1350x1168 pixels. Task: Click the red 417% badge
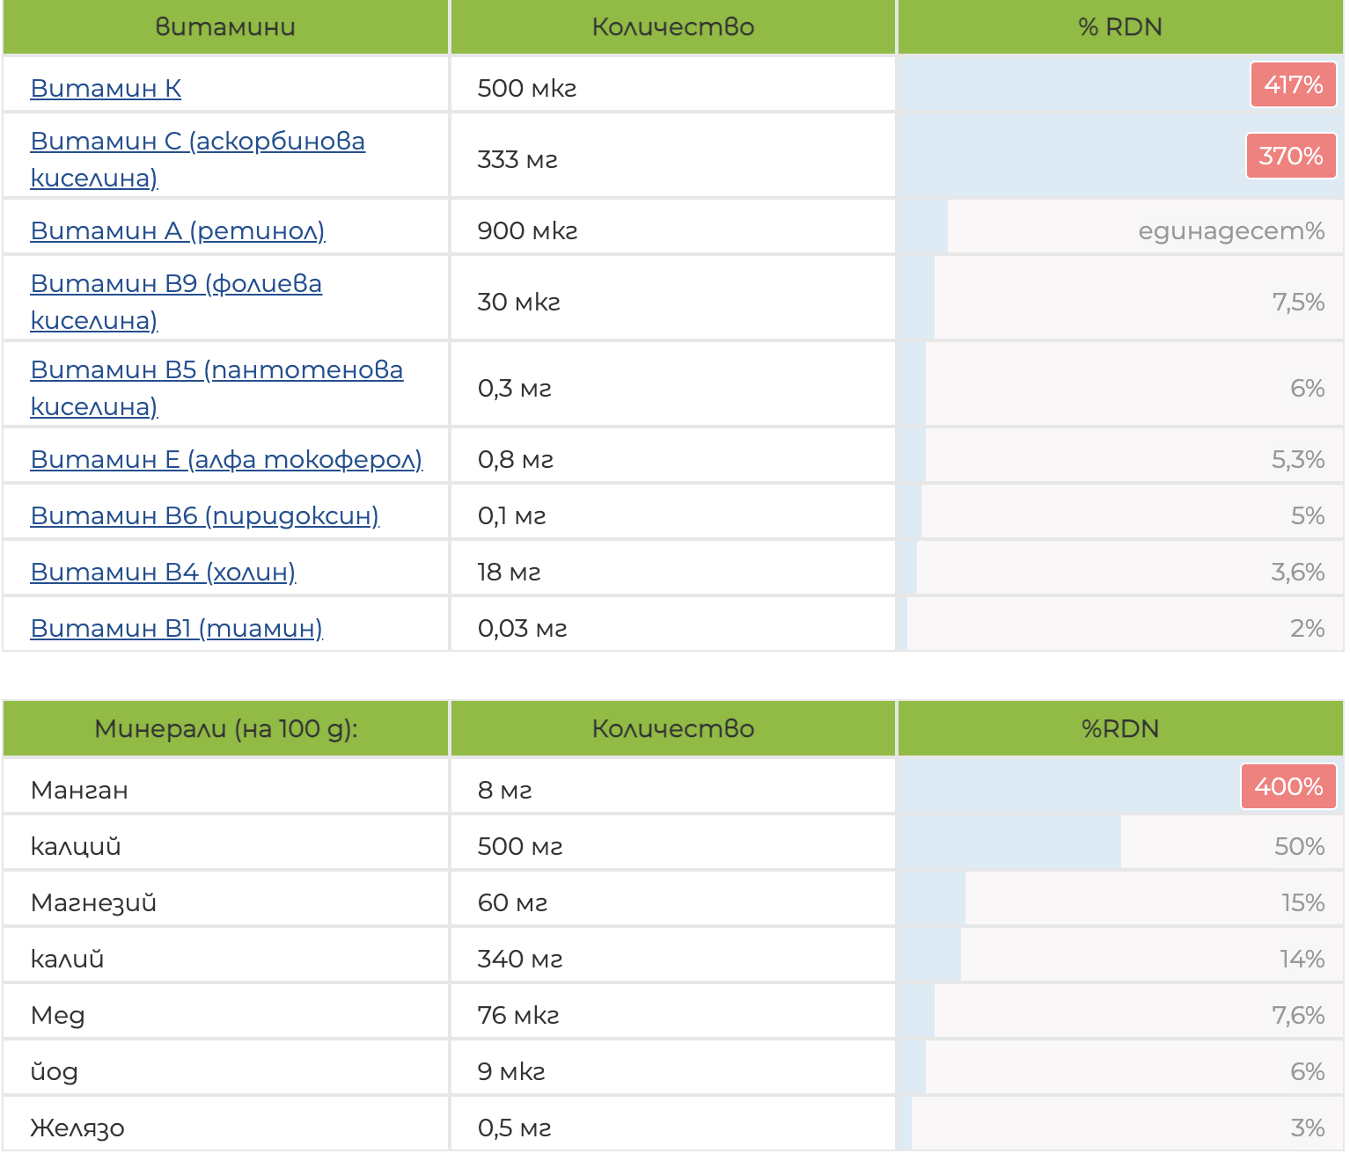(1292, 85)
